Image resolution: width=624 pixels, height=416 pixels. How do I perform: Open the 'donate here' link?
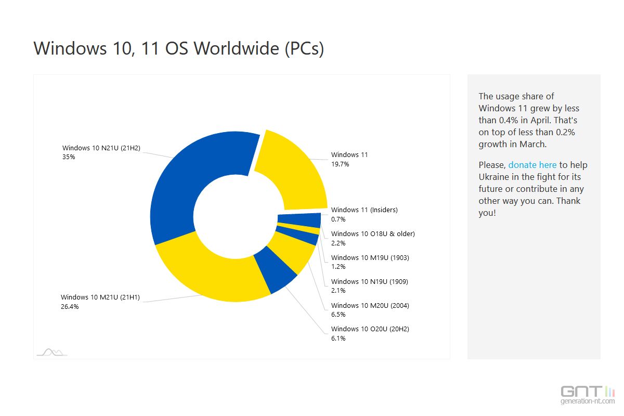pyautogui.click(x=532, y=165)
